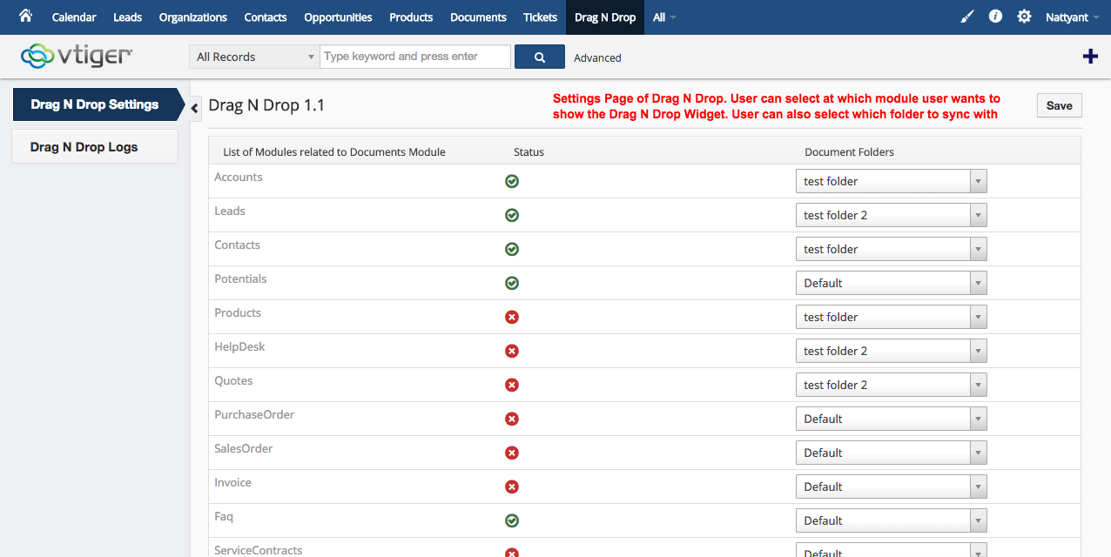Open Potentials document folder dropdown
The width and height of the screenshot is (1111, 557).
(x=892, y=283)
